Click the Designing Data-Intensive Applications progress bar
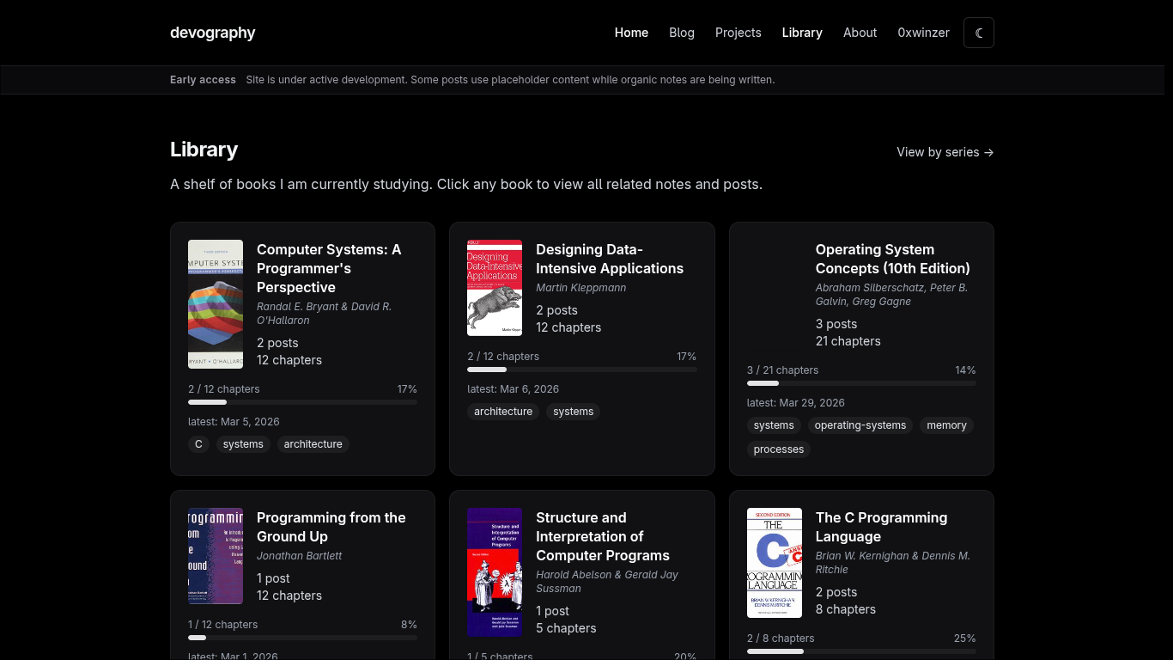The image size is (1173, 660). pos(582,370)
